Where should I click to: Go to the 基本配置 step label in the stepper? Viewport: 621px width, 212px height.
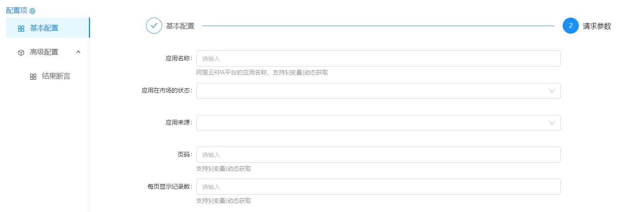pyautogui.click(x=180, y=26)
